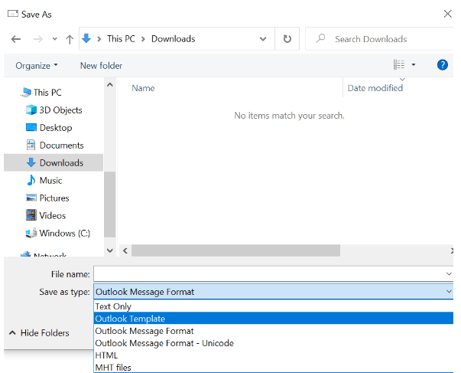Choose Outlook Message Format - Unicode
The width and height of the screenshot is (461, 373).
(274, 343)
